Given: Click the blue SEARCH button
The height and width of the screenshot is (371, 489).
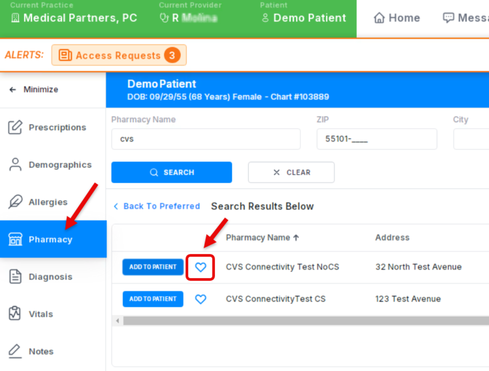Looking at the screenshot, I should click(x=172, y=172).
